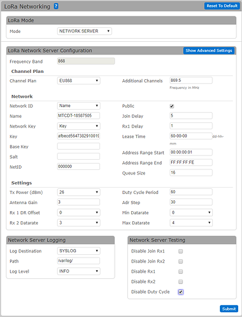This screenshot has height=317, width=242.
Task: Click the Name field MTCDT-18587505
Action: (79, 115)
